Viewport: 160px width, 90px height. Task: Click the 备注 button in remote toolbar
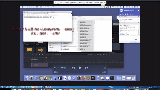(96, 3)
